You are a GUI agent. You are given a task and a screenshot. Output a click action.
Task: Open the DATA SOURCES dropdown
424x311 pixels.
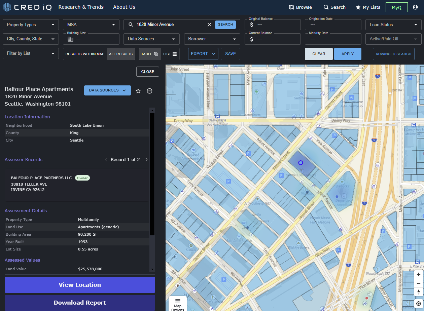pyautogui.click(x=107, y=90)
